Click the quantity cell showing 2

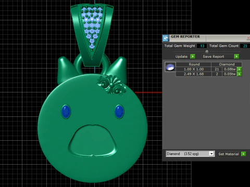(x=217, y=74)
